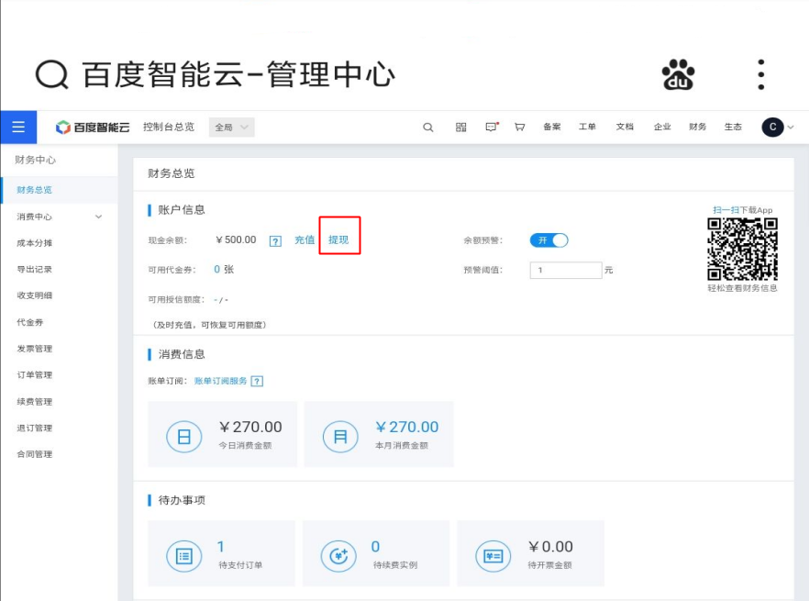
Task: Open 生态 in the top navigation
Action: pos(733,127)
